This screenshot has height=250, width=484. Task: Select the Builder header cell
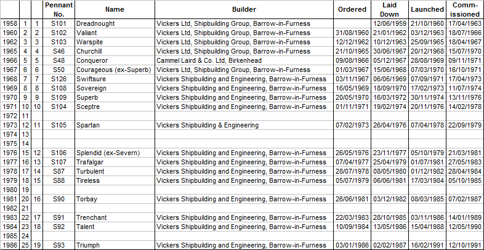(x=244, y=10)
